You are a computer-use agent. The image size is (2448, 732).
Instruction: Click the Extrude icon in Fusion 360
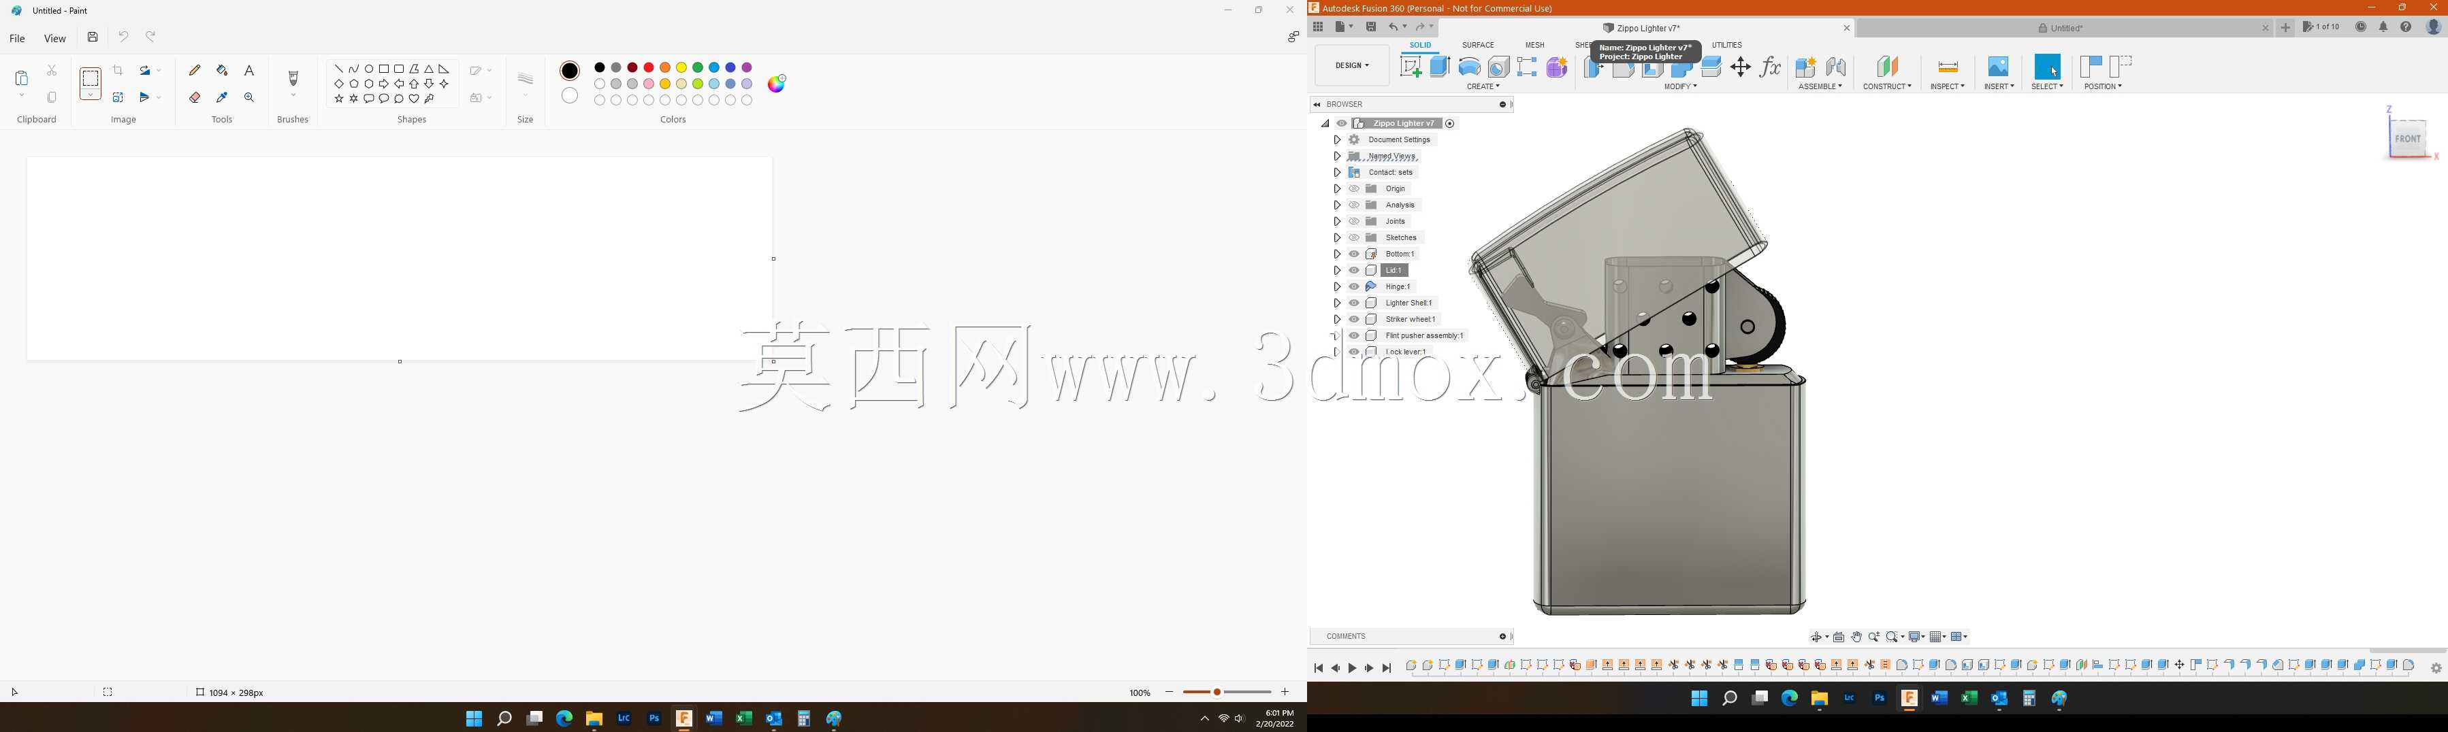1440,67
